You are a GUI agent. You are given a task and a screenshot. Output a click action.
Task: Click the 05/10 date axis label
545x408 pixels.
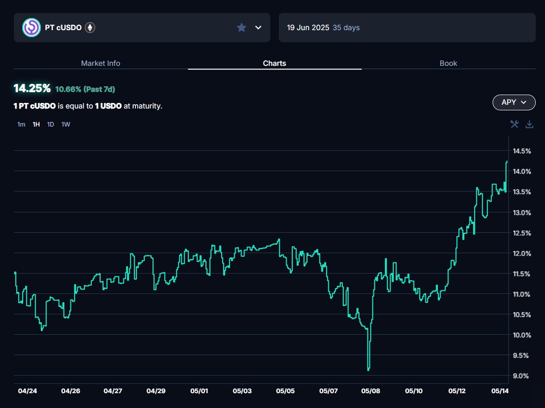click(x=414, y=391)
